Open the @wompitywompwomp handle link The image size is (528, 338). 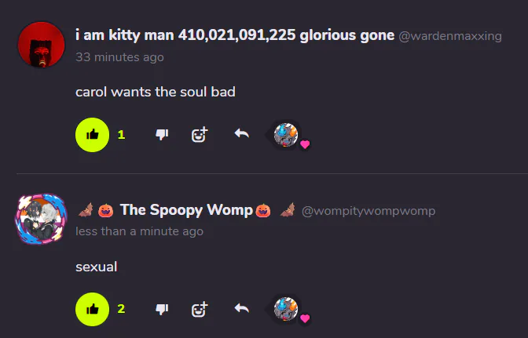[368, 211]
